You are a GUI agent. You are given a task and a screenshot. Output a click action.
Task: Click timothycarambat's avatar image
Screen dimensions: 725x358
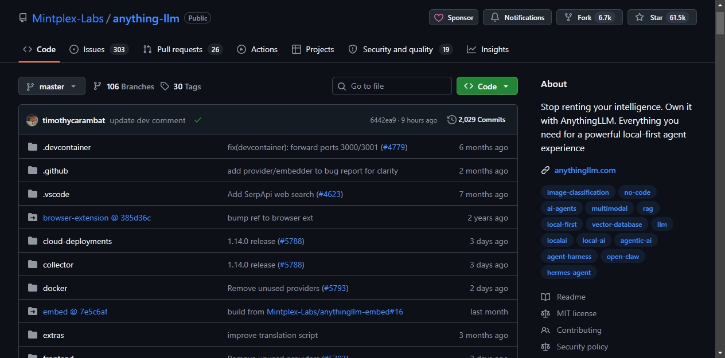[32, 120]
